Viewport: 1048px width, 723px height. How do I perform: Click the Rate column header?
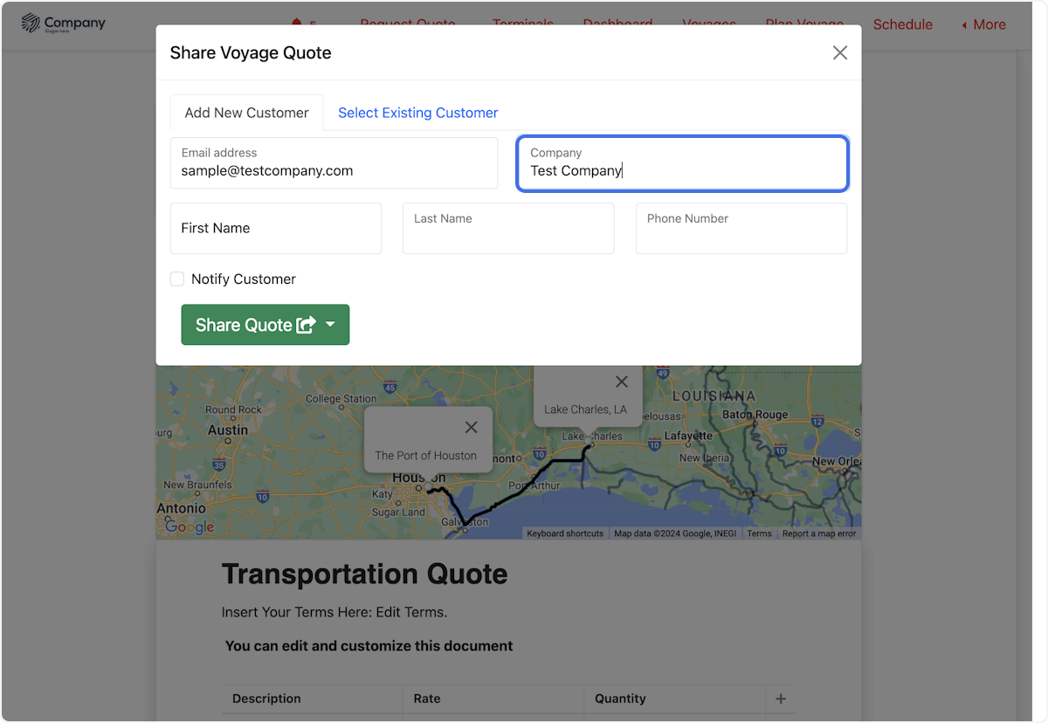click(x=427, y=699)
